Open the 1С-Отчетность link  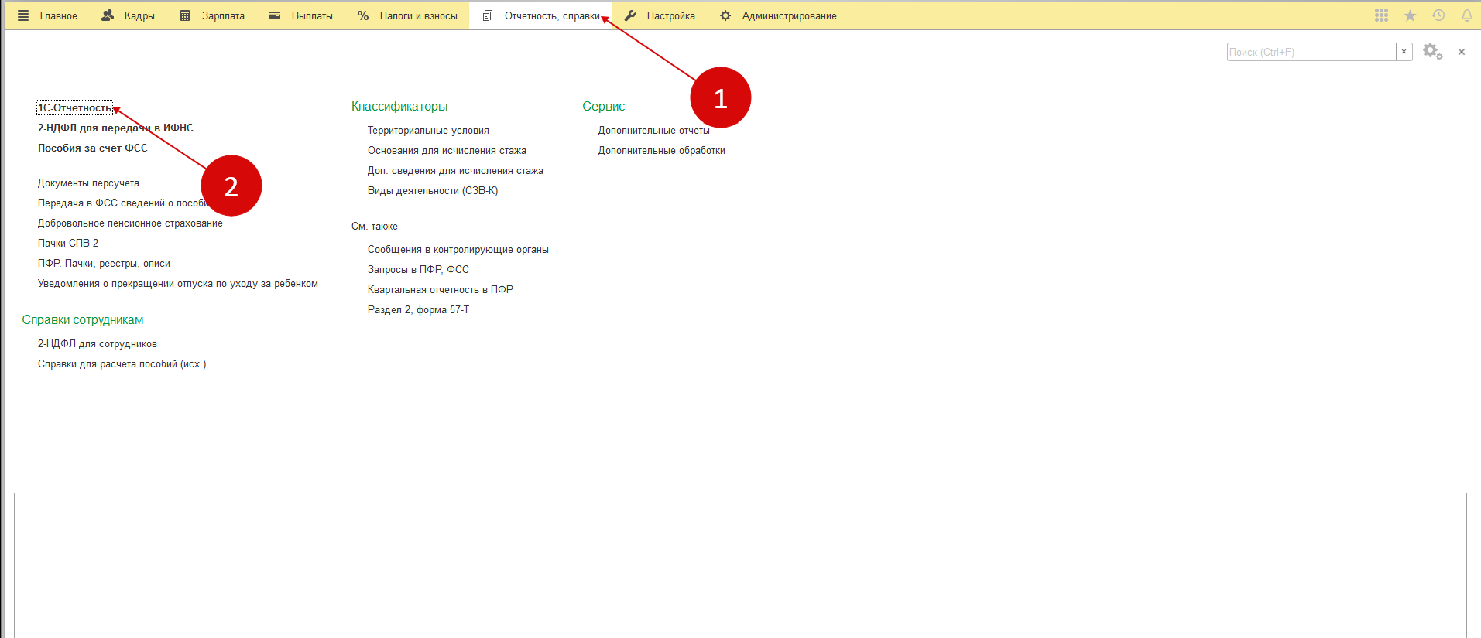[x=74, y=108]
